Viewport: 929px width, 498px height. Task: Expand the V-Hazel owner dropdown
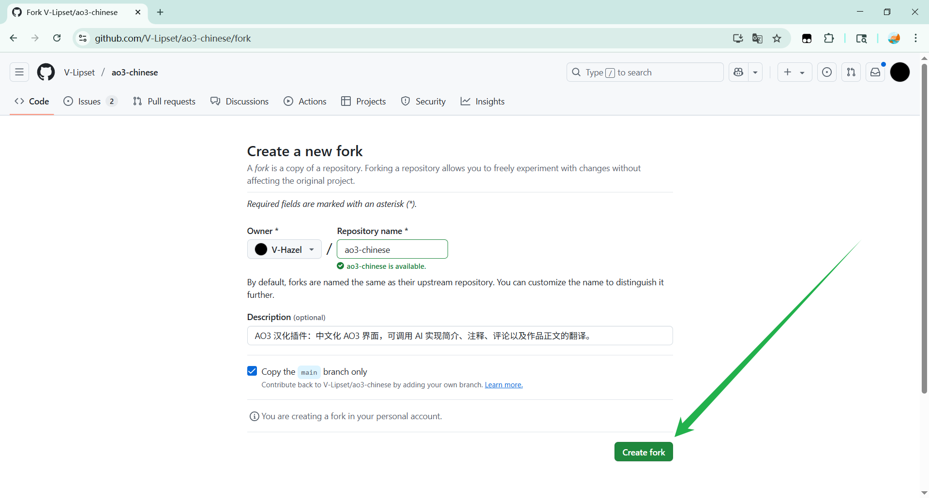[x=285, y=249]
